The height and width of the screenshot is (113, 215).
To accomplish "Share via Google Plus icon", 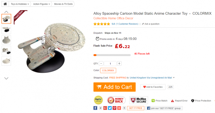I will pos(105,108).
